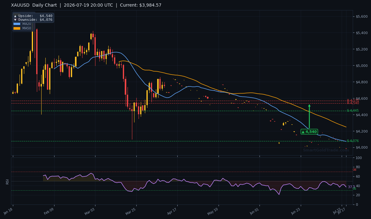Click the 'S 4,445' support label
Viewport: 371px width, 219px height.
[353, 111]
